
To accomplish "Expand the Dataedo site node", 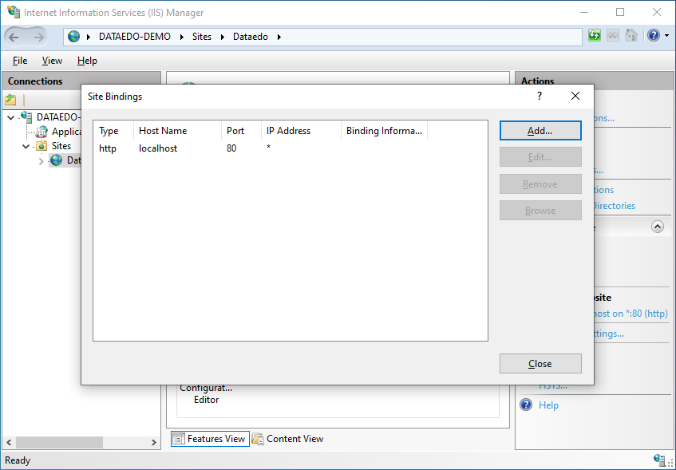I will coord(42,161).
